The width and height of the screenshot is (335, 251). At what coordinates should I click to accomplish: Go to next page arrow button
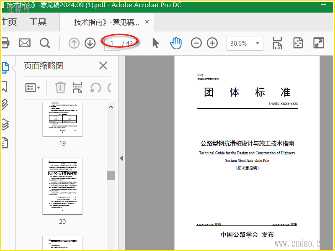90,43
